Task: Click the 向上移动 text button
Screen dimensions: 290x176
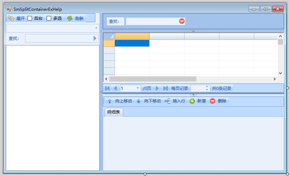Action: click(124, 101)
